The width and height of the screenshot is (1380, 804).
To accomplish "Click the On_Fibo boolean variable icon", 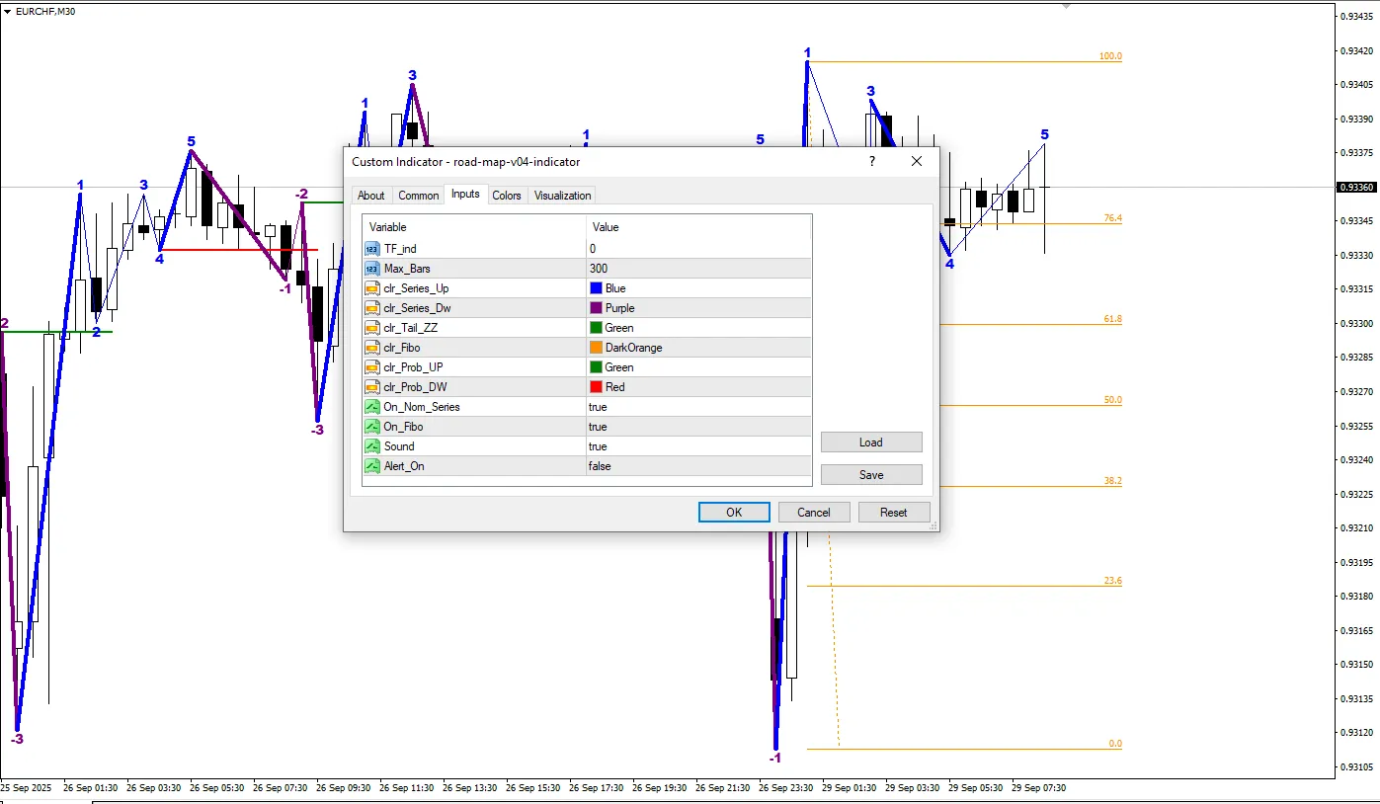I will (x=372, y=427).
